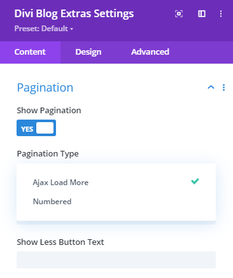Click the small arrow after Preset Default

click(x=71, y=29)
